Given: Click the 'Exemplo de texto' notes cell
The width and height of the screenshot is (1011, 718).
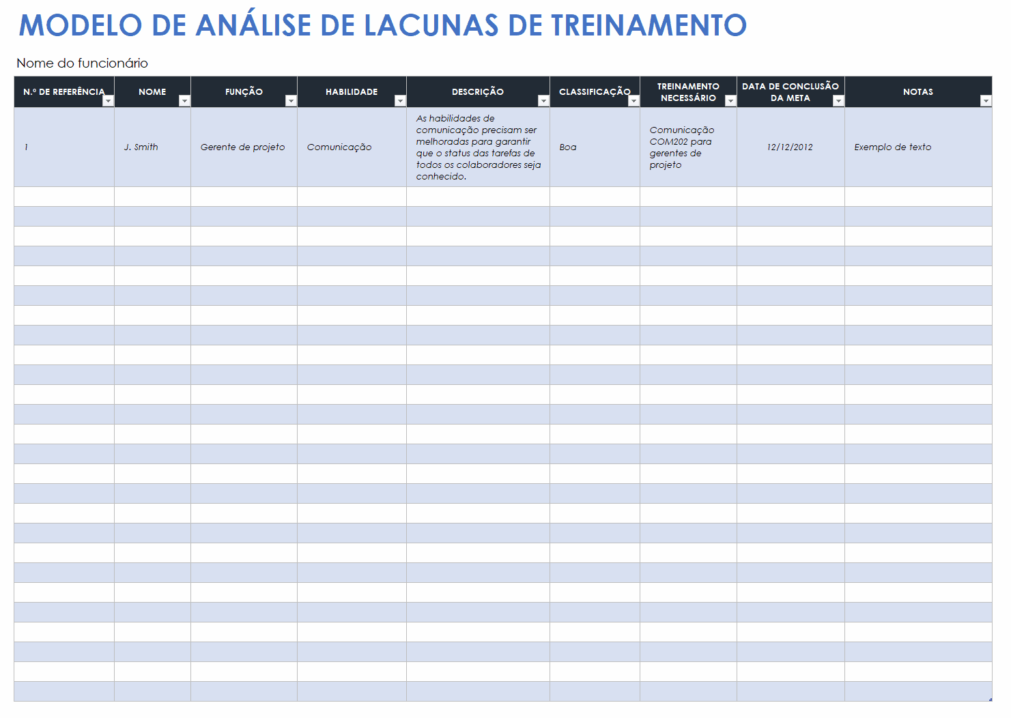Looking at the screenshot, I should coord(918,147).
